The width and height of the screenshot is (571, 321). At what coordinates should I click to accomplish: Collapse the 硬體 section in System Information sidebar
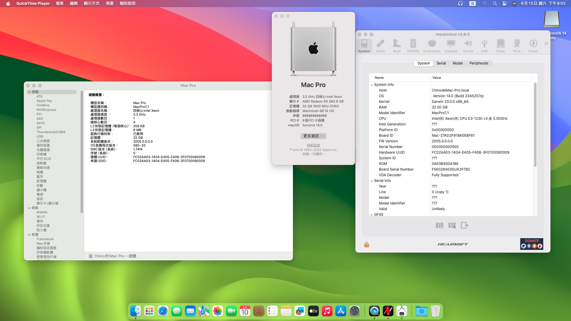tap(29, 92)
